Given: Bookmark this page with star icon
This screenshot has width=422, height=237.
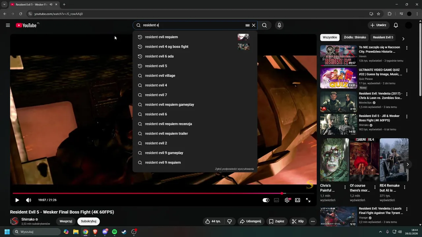Looking at the screenshot, I should [x=378, y=14].
